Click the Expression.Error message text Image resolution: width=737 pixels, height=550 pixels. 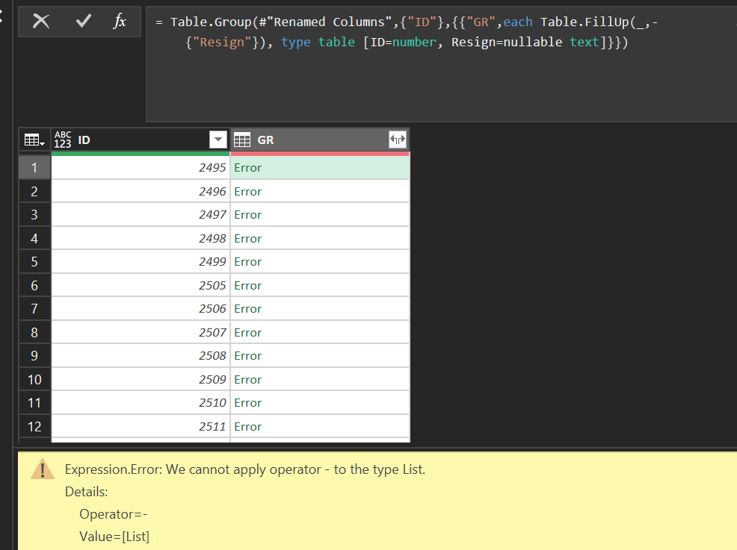[245, 469]
